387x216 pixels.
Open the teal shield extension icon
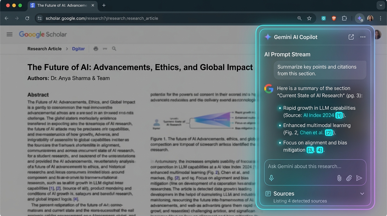tap(324, 18)
